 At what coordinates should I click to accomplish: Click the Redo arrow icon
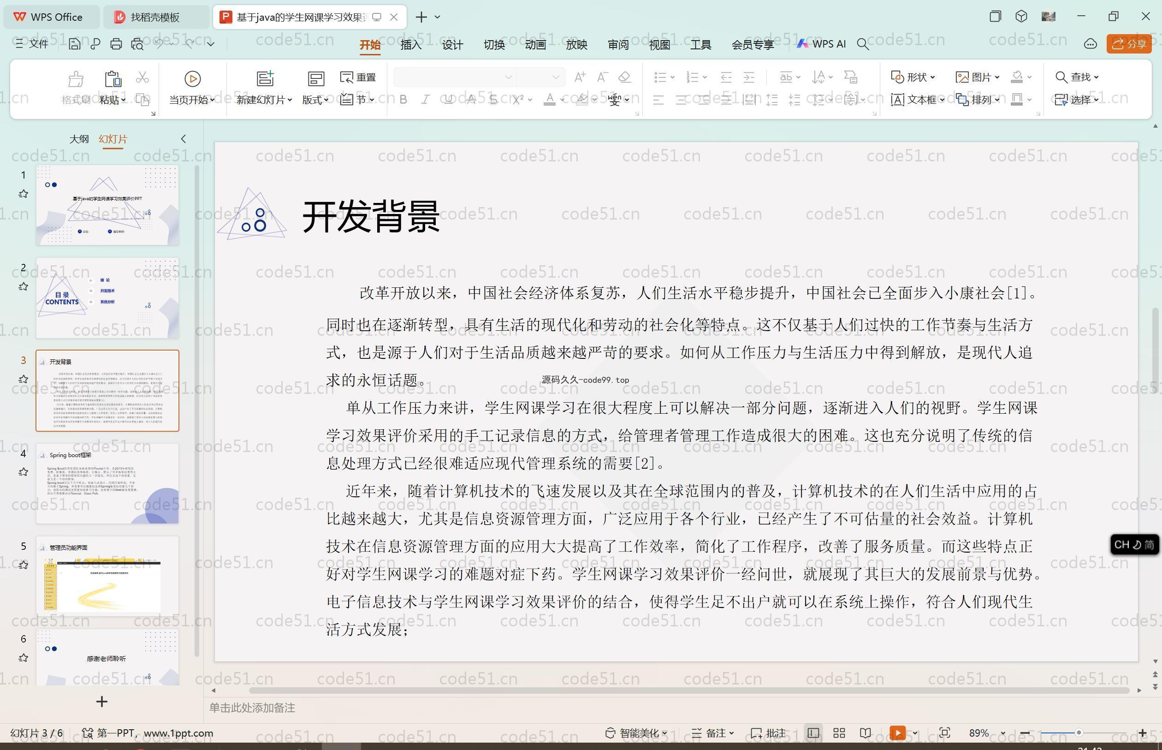click(190, 44)
